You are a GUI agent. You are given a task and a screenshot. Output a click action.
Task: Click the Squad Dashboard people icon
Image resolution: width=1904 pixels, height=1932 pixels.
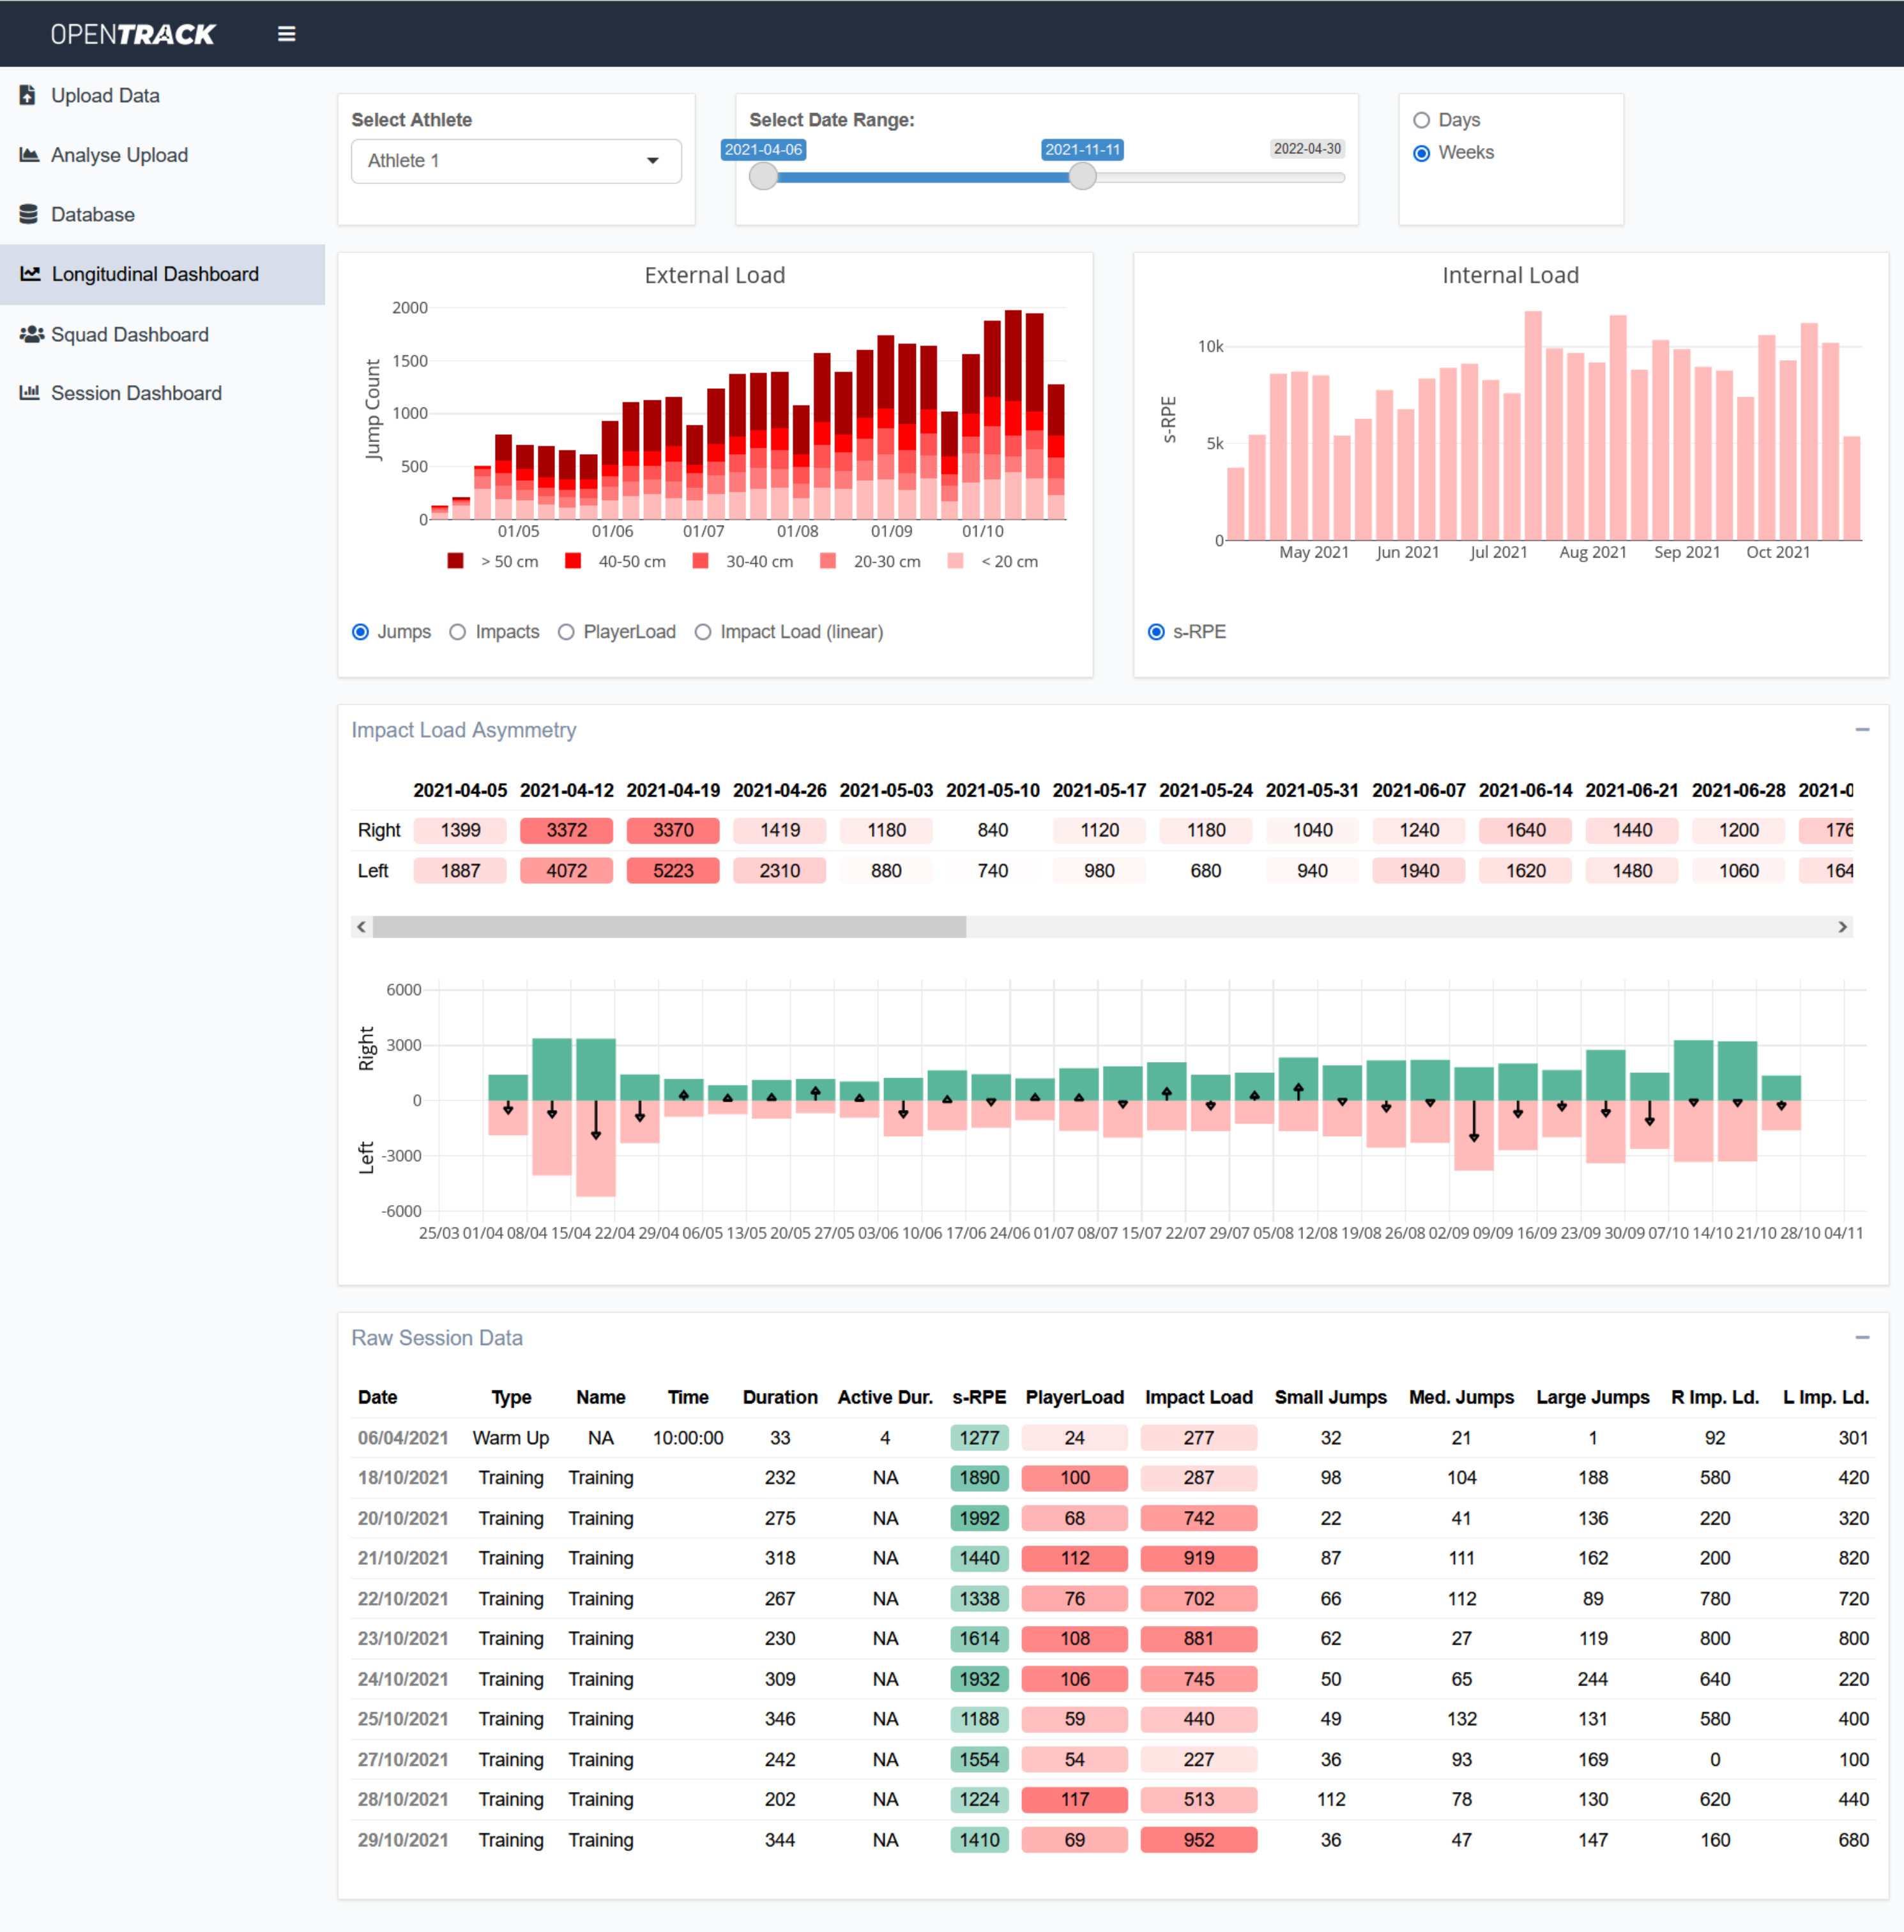tap(31, 334)
